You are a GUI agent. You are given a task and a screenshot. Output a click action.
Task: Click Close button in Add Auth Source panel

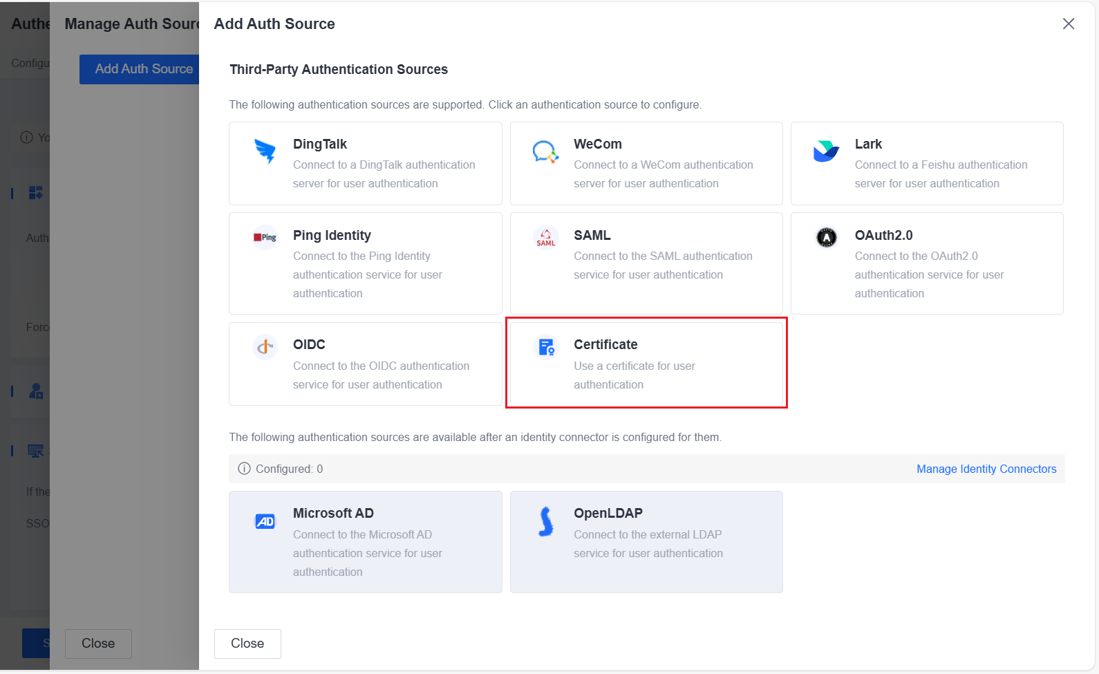(247, 644)
